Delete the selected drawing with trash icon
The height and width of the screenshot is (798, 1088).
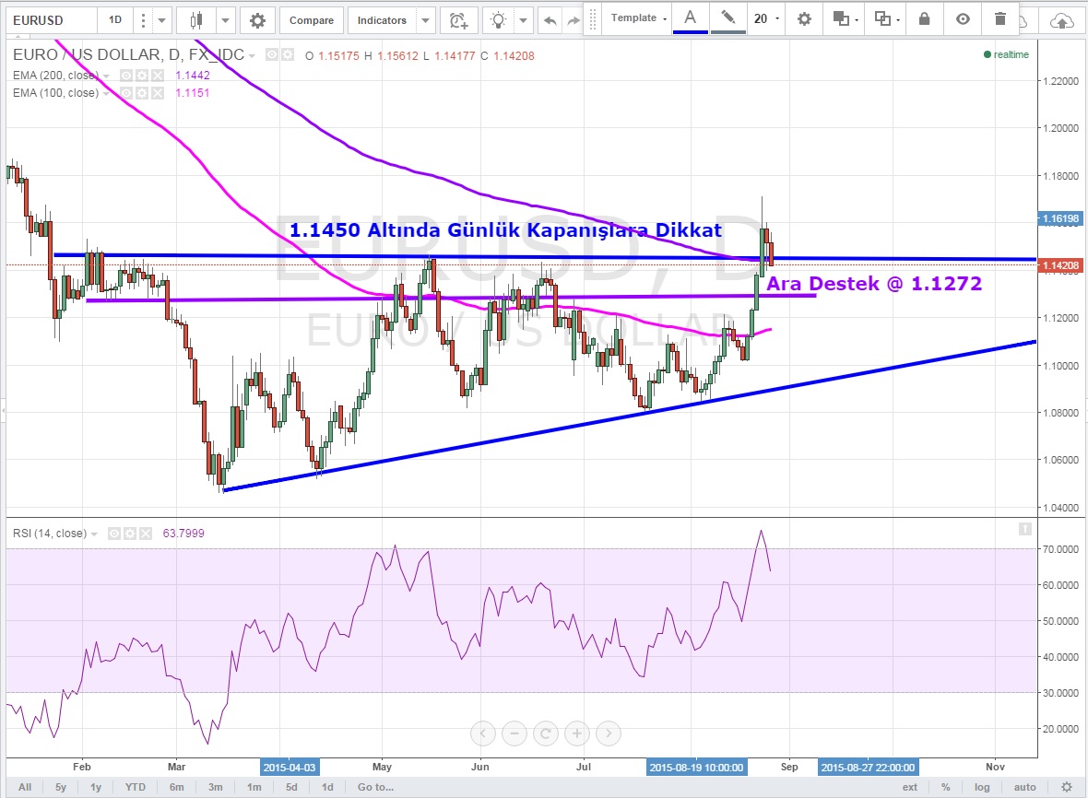point(1001,18)
